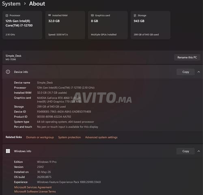The height and width of the screenshot is (195, 203).
Task: Open the Installed RAM summary card
Action: point(65,25)
